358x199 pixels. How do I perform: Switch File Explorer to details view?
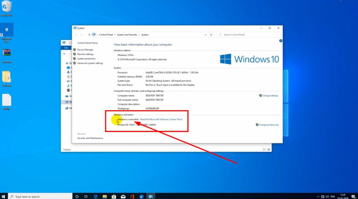(x=265, y=149)
